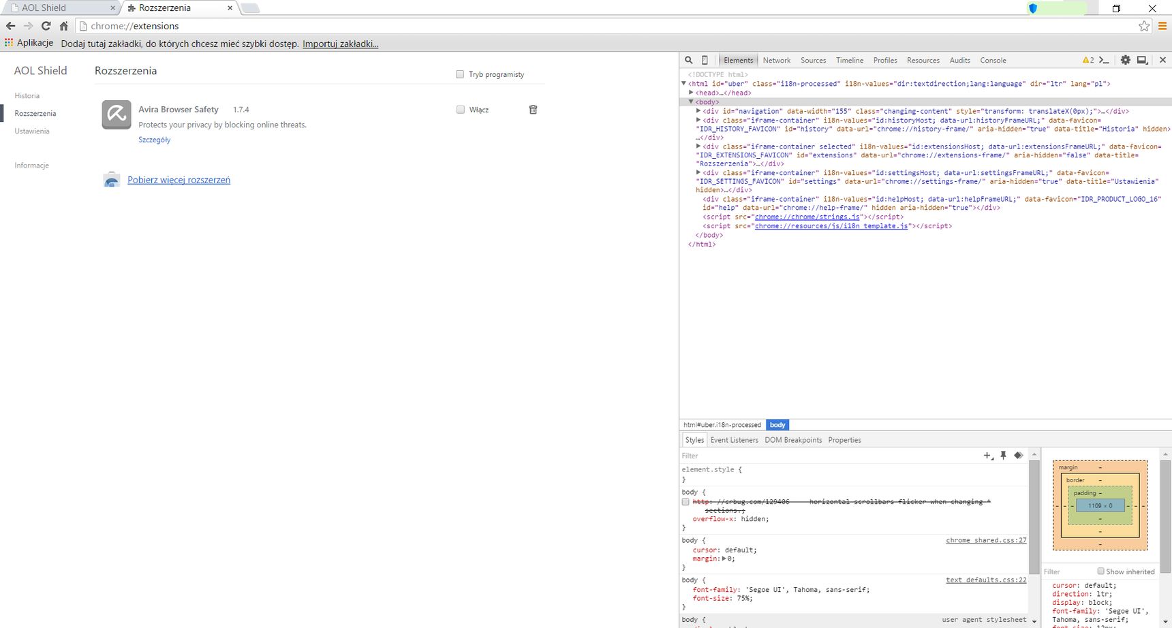
Task: Expand the head node
Action: point(691,93)
